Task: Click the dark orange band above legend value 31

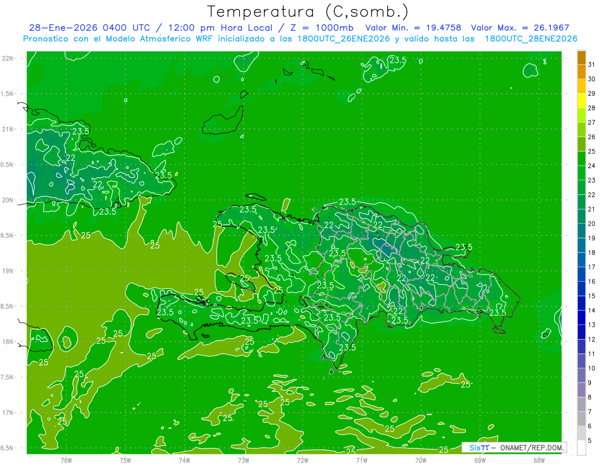Action: click(581, 57)
